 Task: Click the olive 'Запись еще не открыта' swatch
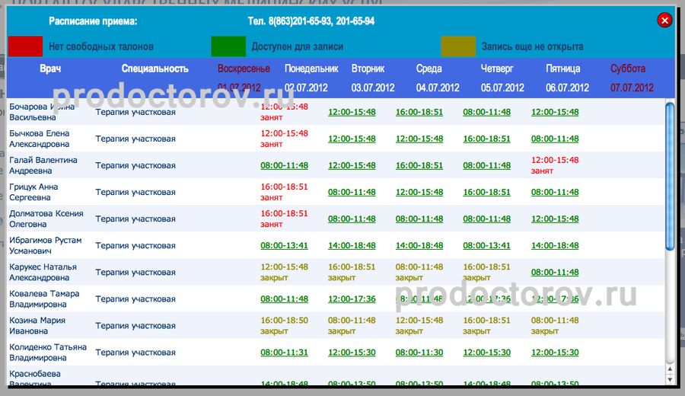coord(458,46)
